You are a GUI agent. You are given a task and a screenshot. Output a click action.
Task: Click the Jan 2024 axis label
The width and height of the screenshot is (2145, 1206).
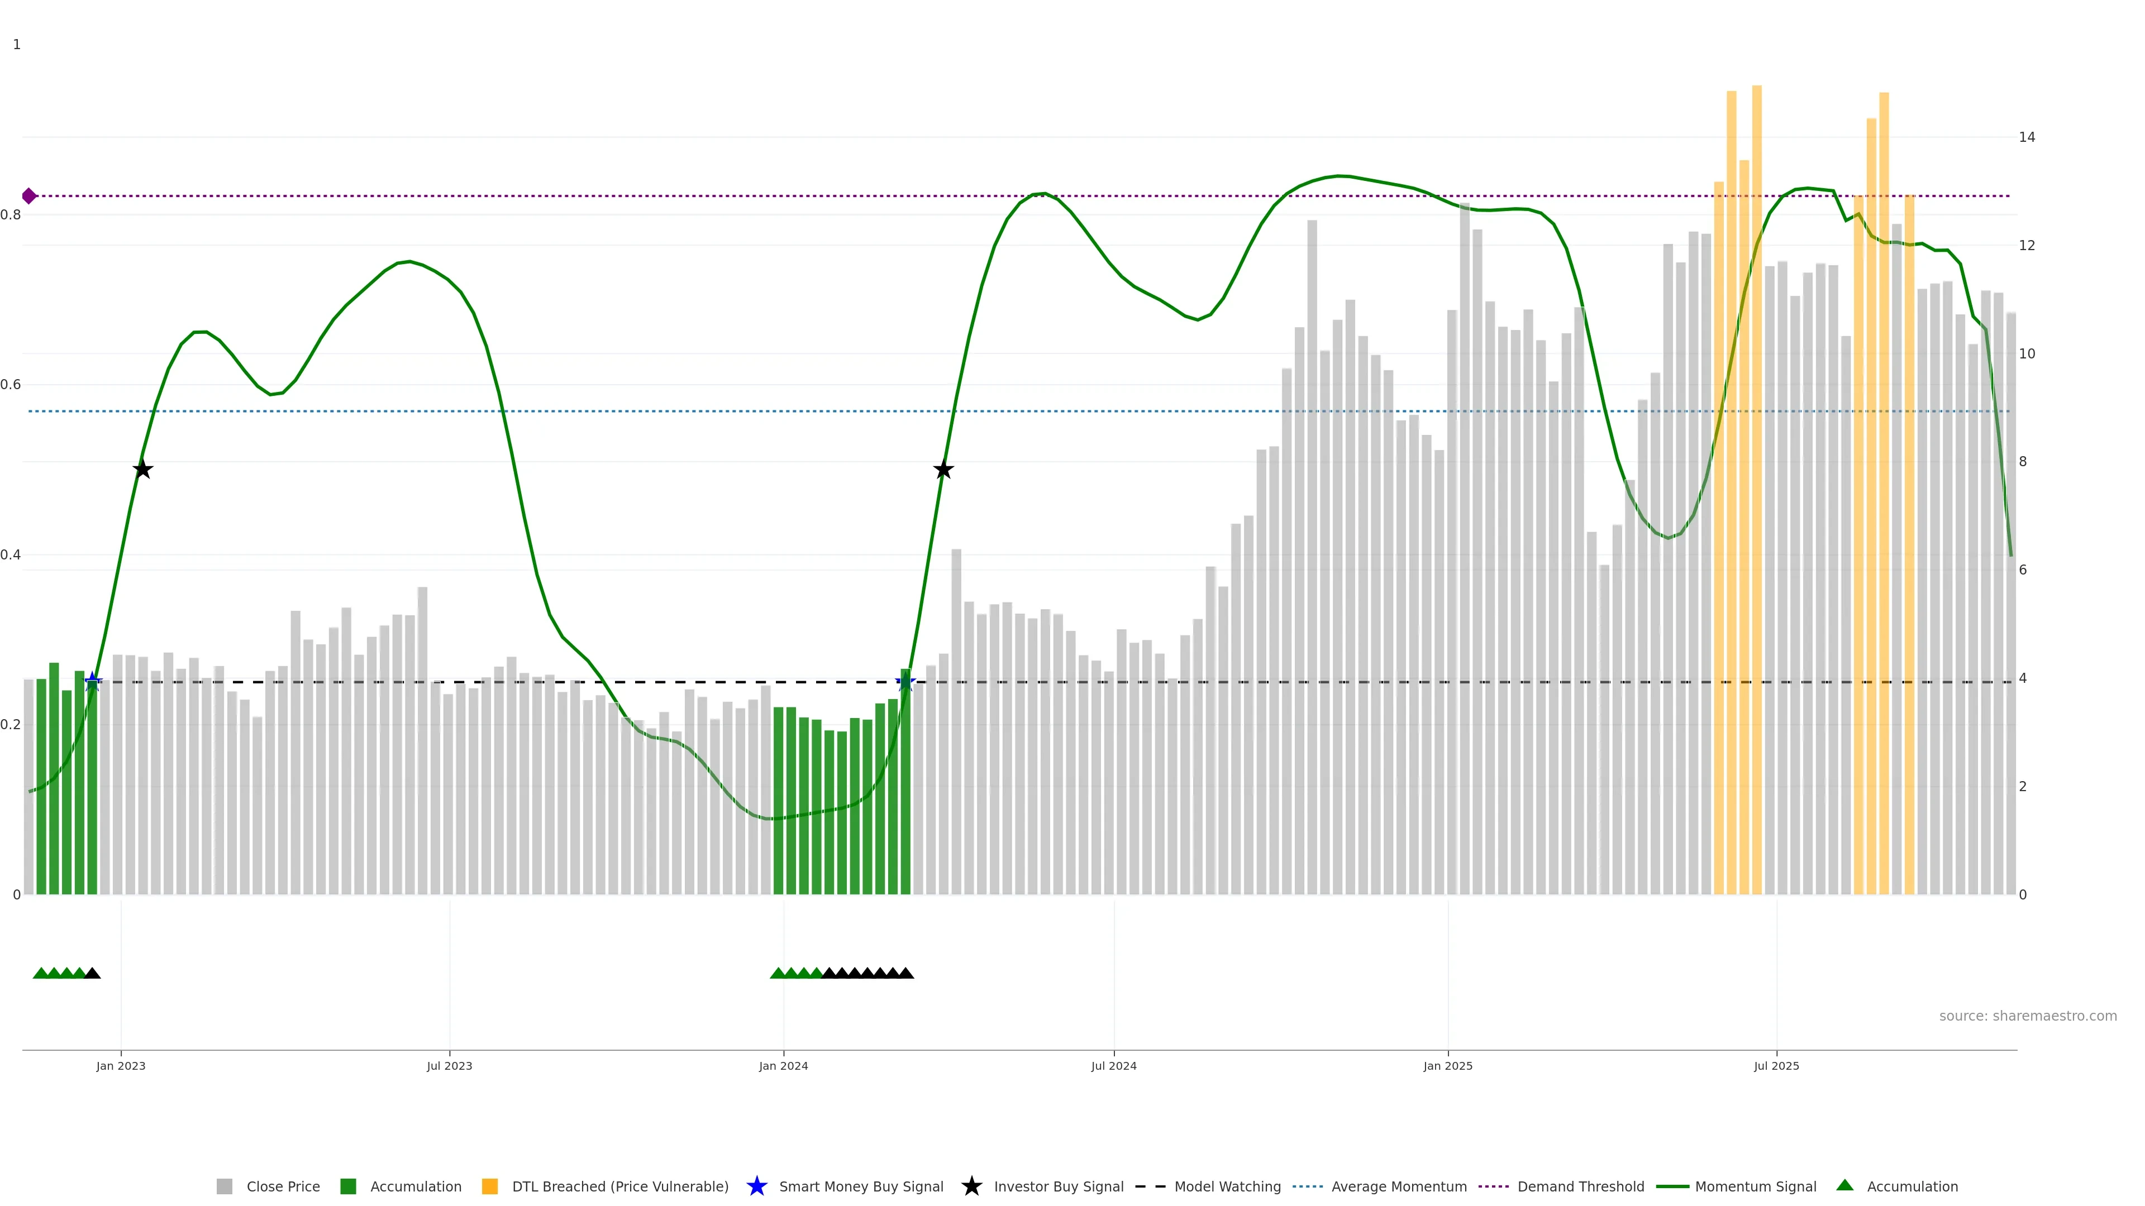(x=783, y=1065)
